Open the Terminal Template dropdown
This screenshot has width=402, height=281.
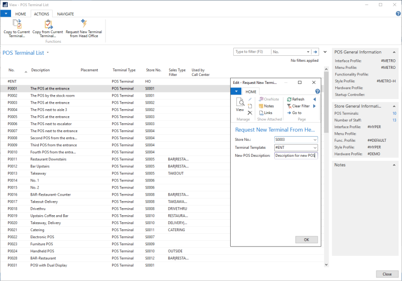[315, 147]
